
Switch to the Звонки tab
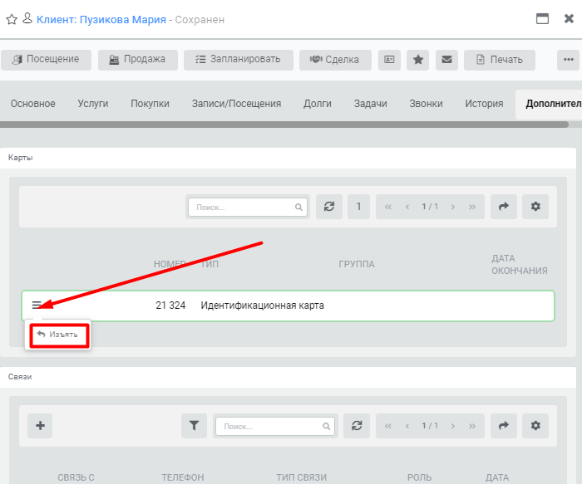click(426, 104)
